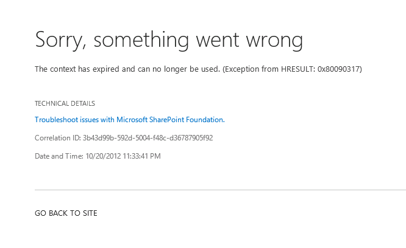The width and height of the screenshot is (406, 248).
Task: Click the HRESULT code 0x80090317
Action: (338, 69)
